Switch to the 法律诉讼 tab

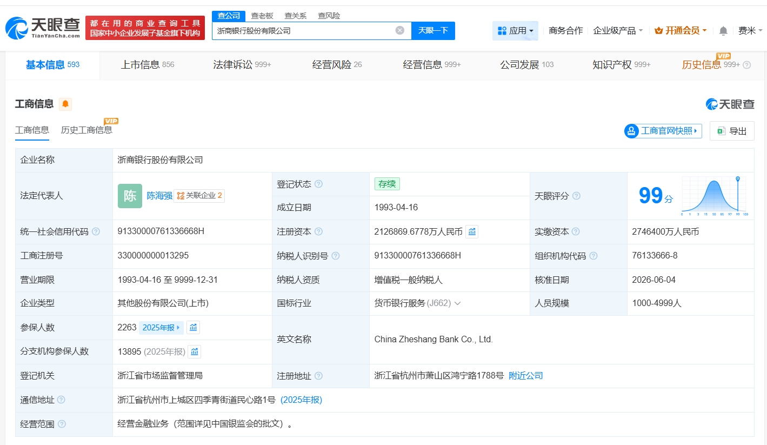[242, 65]
